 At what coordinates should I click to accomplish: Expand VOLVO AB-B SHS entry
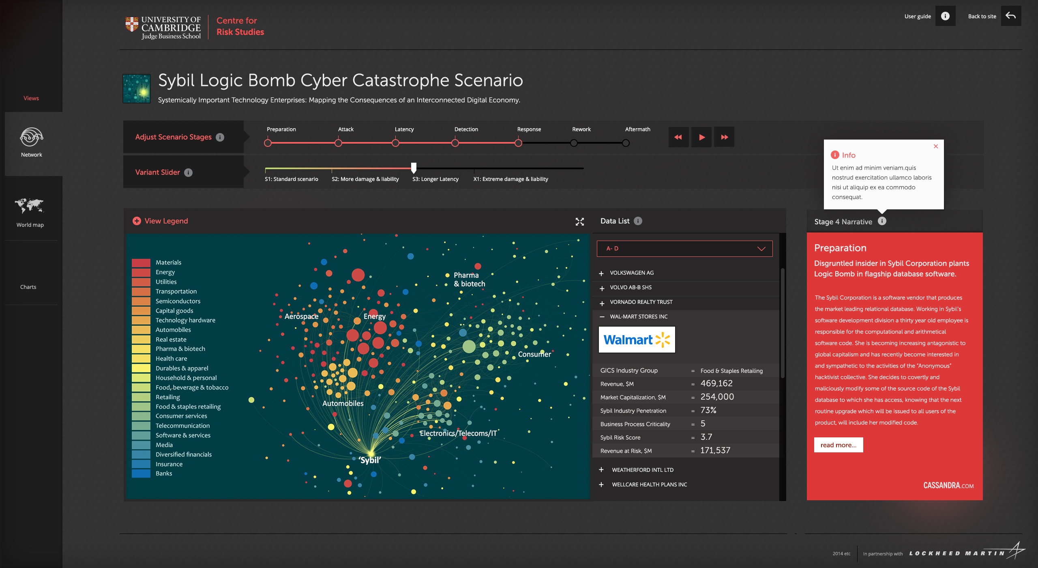click(x=602, y=288)
